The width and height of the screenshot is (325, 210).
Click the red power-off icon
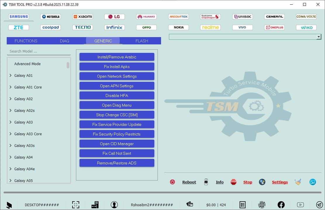coord(172,182)
